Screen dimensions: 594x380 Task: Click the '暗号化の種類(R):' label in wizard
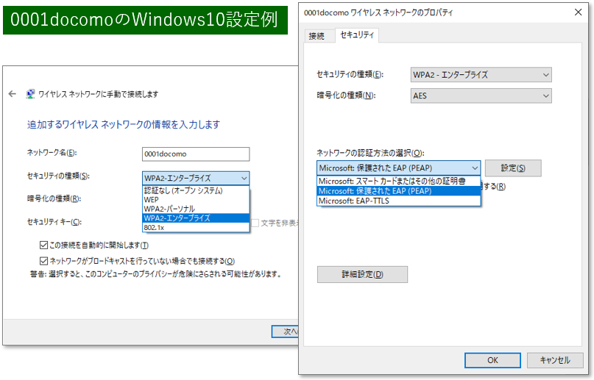point(54,198)
